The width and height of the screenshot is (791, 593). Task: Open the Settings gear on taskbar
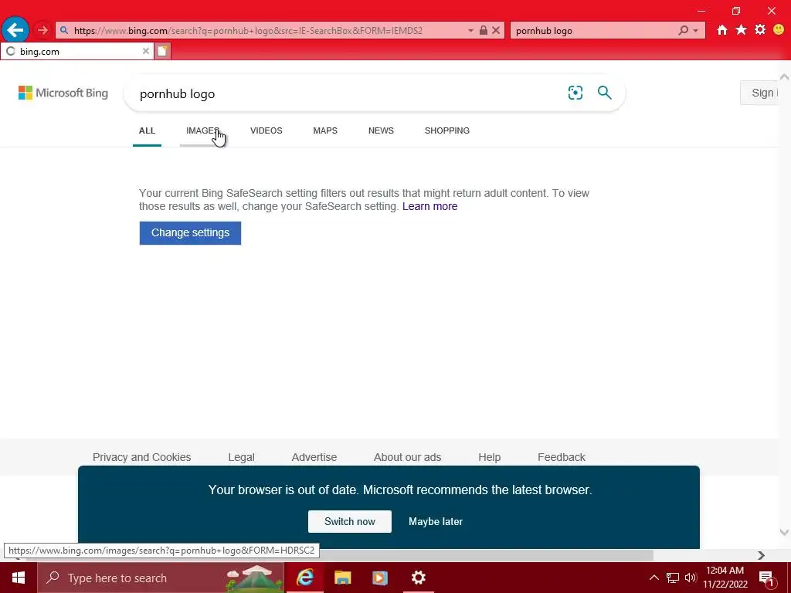pos(418,578)
